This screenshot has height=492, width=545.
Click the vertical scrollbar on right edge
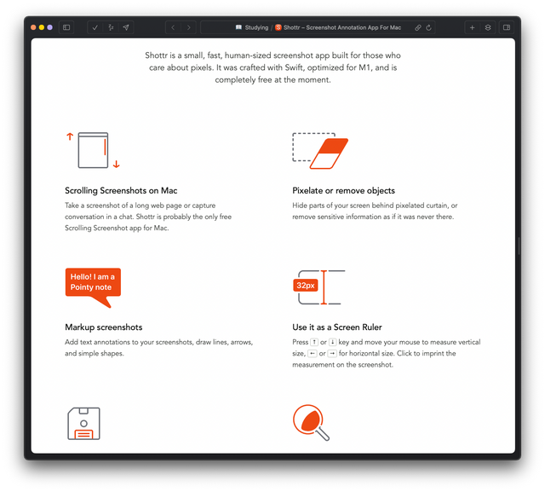click(x=519, y=246)
